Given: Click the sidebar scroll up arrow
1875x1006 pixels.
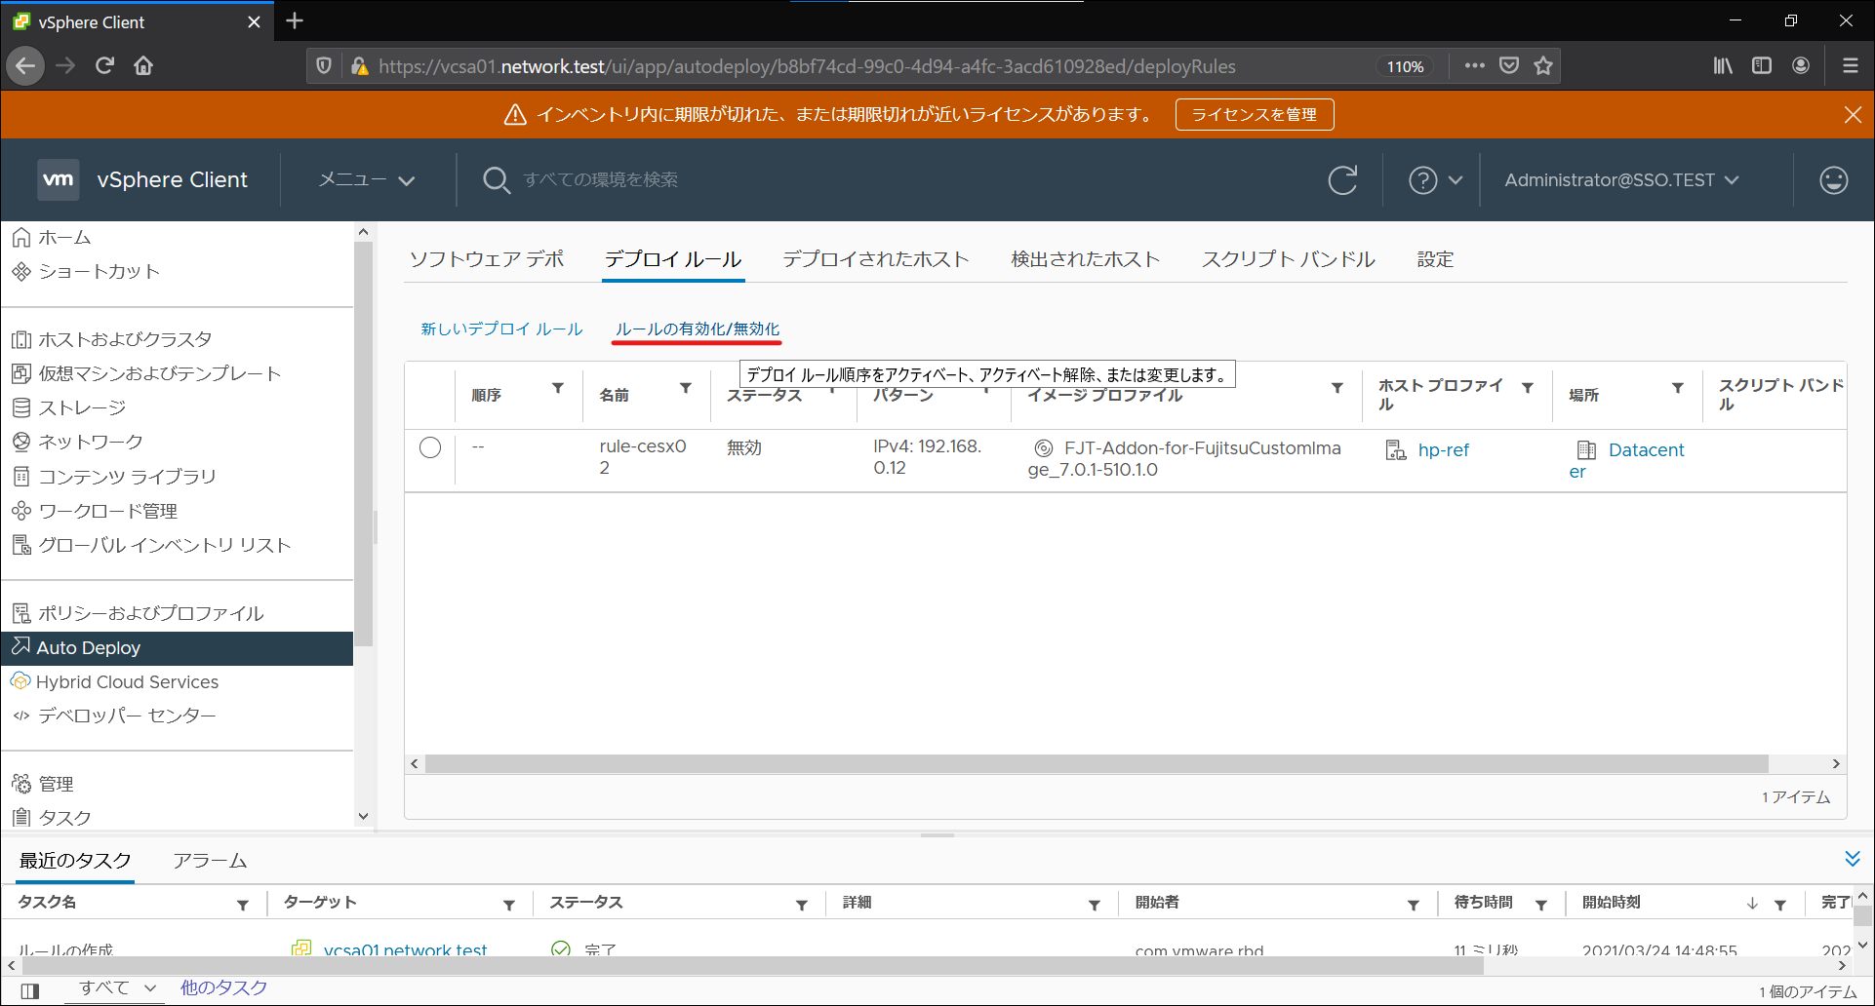Looking at the screenshot, I should point(363,232).
